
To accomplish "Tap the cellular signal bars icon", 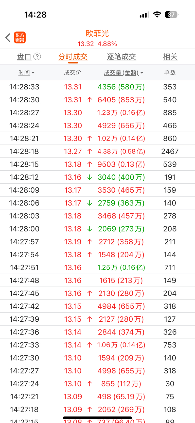I will point(144,15).
